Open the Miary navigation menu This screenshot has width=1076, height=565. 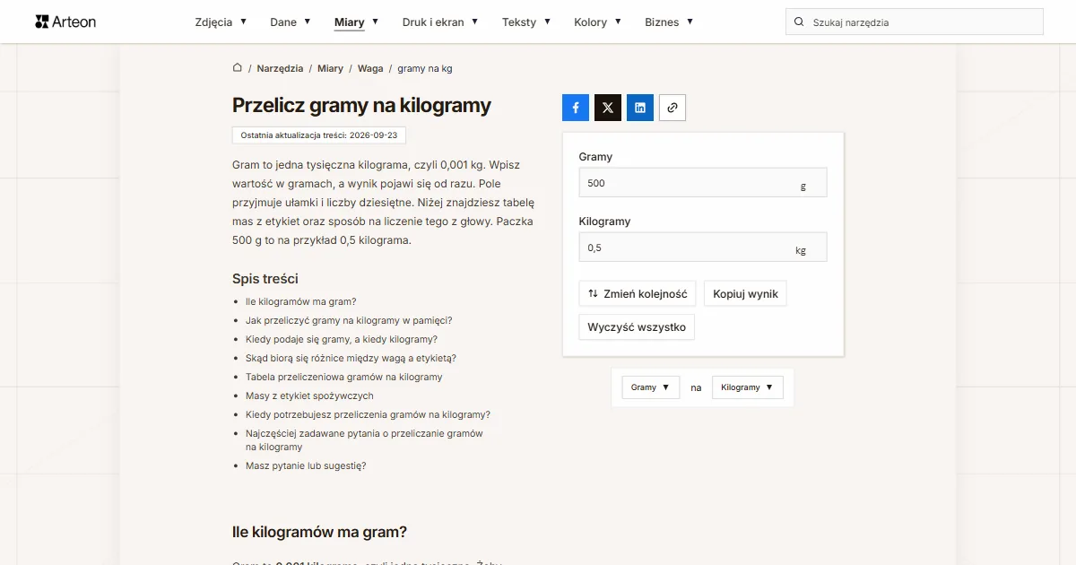pos(356,22)
